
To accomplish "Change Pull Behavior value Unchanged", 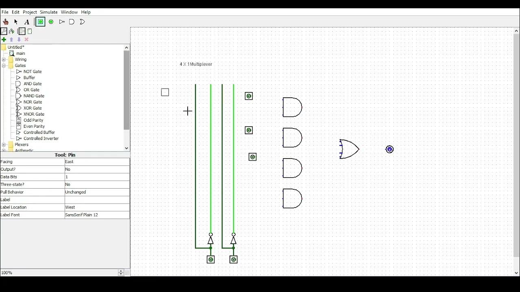I will coord(97,192).
